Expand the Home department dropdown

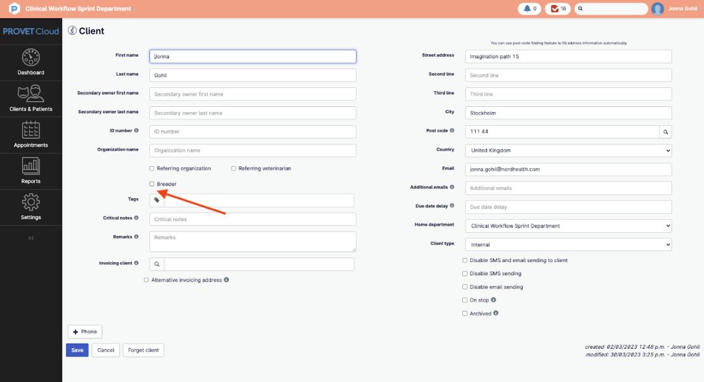coord(568,226)
